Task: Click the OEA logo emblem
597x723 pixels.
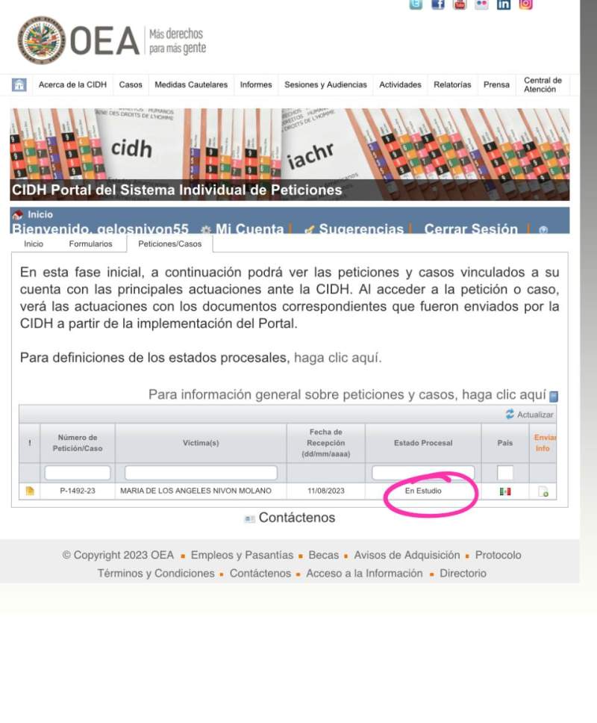Action: tap(42, 40)
